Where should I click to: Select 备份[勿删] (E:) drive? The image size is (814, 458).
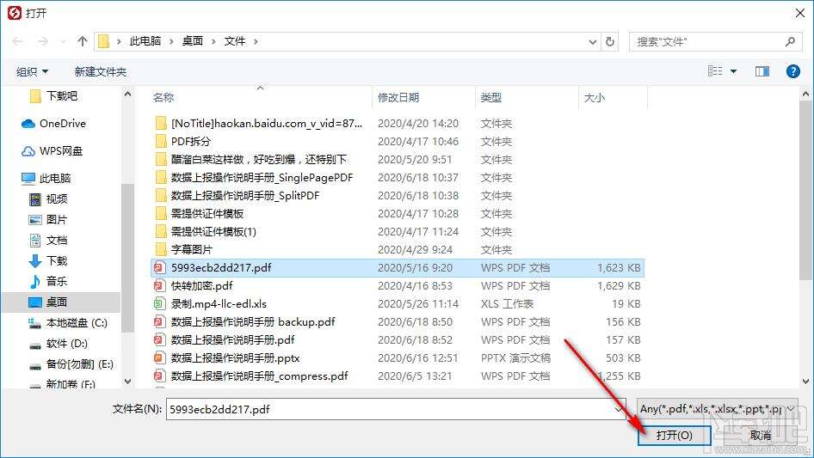(71, 364)
